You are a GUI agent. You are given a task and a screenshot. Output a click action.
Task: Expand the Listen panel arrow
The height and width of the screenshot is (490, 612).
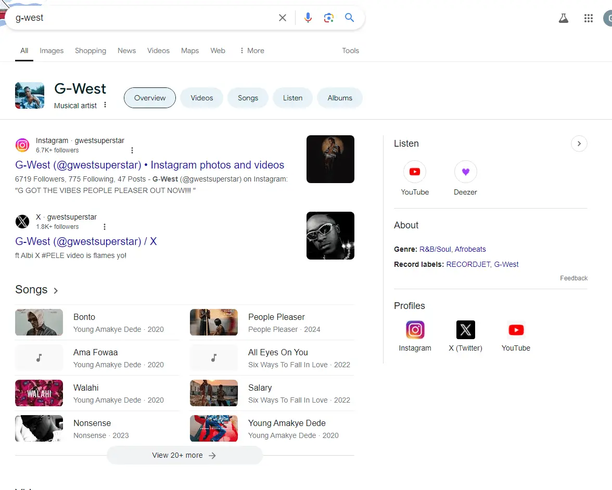pyautogui.click(x=579, y=144)
